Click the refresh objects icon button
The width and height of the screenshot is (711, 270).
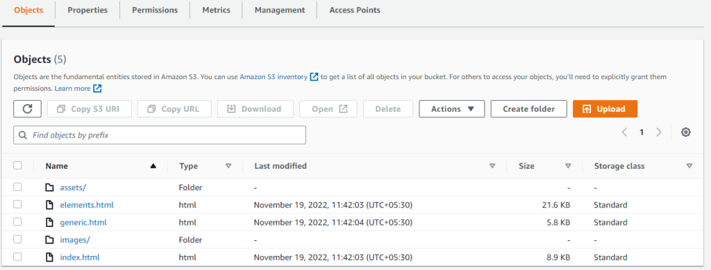coord(28,109)
